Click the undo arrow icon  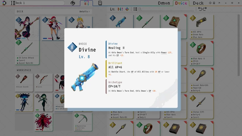click(200, 9)
